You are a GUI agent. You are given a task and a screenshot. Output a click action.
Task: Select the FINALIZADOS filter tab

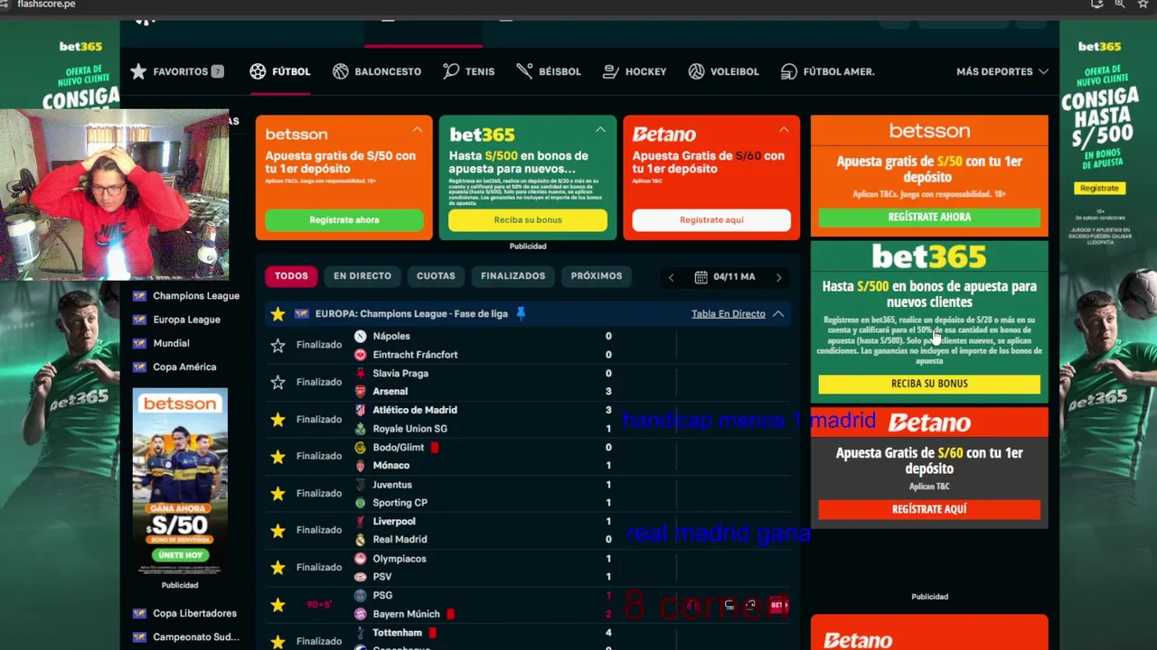pyautogui.click(x=513, y=276)
